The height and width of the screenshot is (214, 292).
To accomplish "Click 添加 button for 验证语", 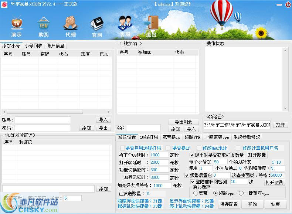I will [x=104, y=188].
